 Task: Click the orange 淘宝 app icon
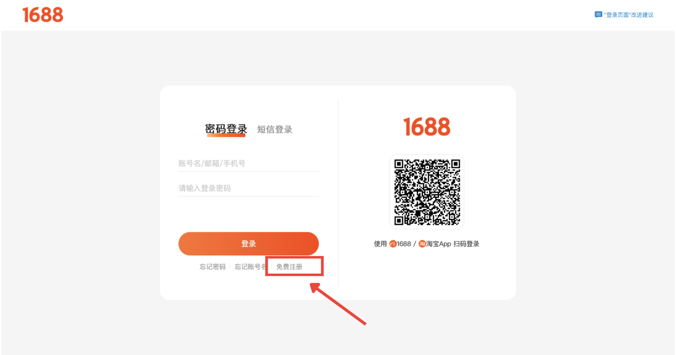(x=422, y=244)
